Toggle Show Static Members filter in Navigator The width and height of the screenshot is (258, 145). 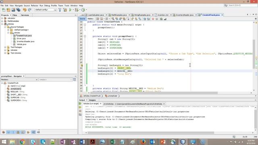coord(13,132)
